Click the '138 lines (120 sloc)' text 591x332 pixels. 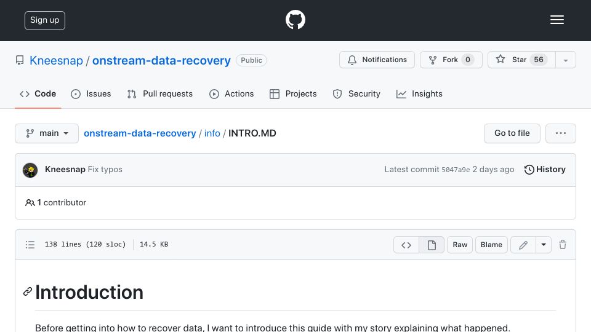[x=85, y=244]
